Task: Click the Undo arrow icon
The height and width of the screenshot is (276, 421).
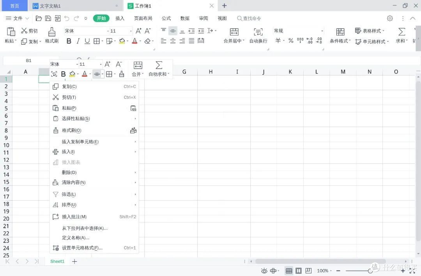Action: (67, 18)
